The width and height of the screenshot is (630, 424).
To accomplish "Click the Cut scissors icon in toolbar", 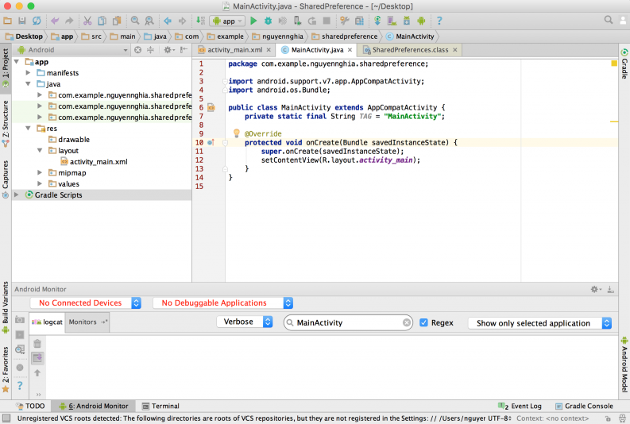I will (88, 21).
